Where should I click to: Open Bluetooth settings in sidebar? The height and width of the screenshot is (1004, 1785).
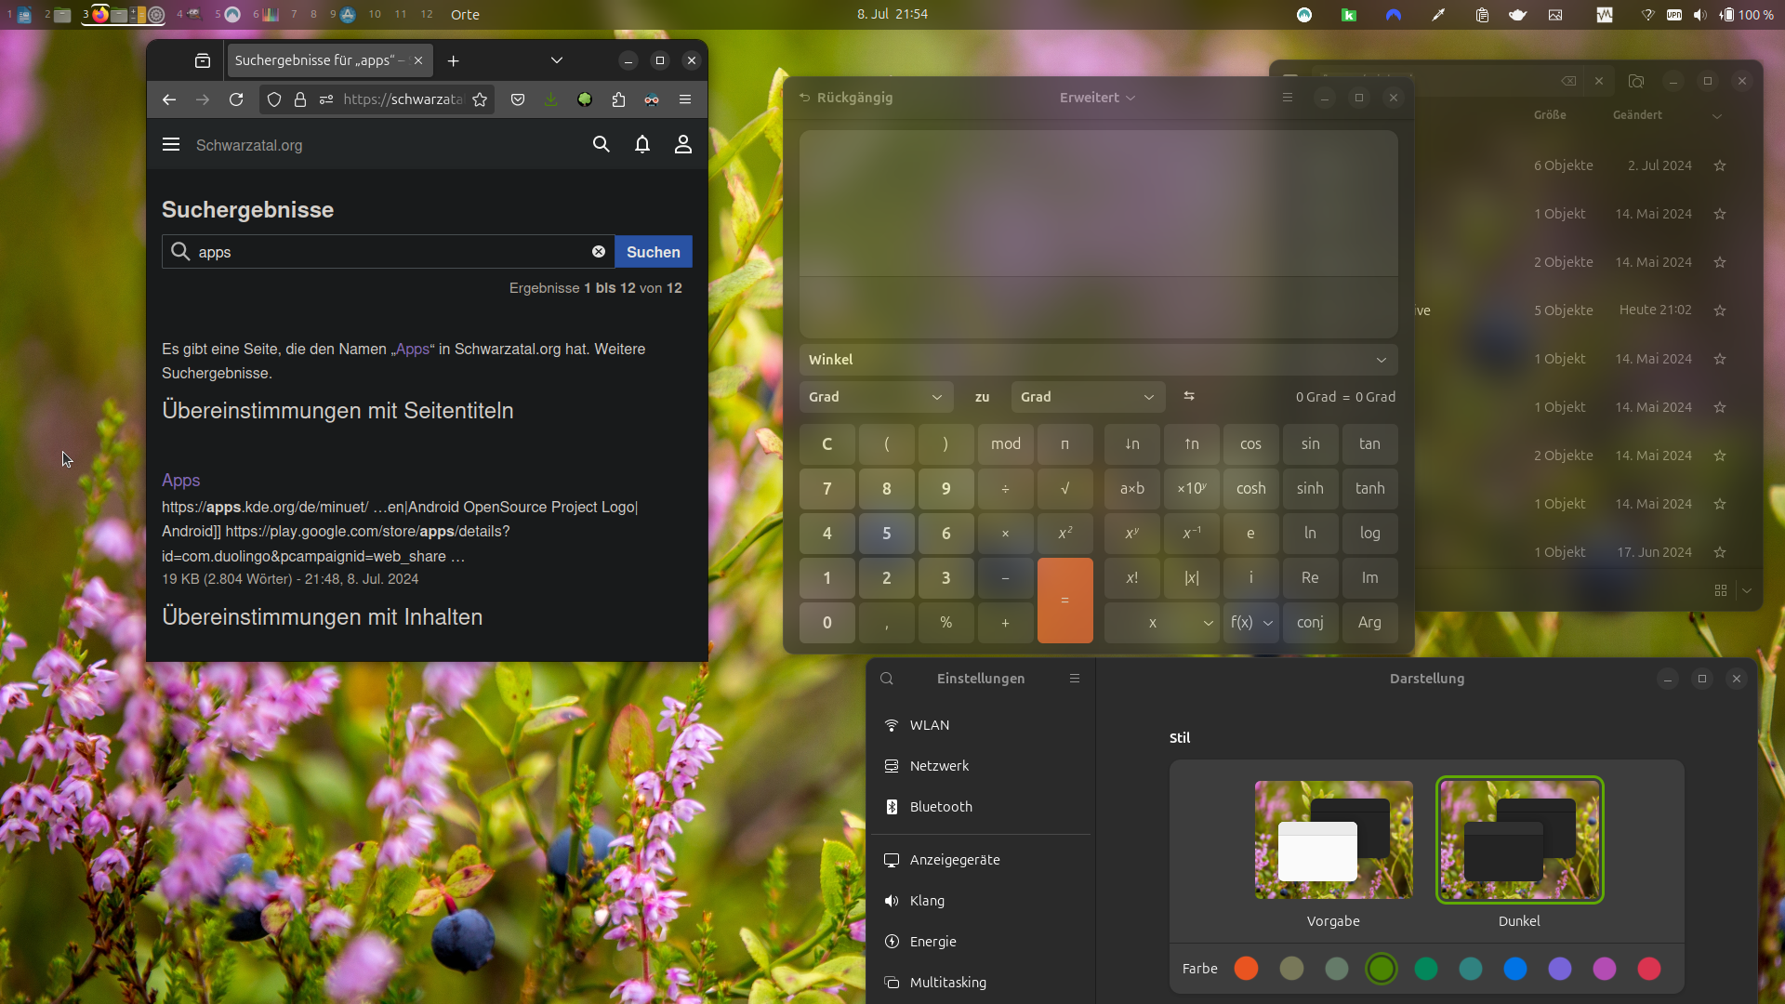tap(941, 807)
